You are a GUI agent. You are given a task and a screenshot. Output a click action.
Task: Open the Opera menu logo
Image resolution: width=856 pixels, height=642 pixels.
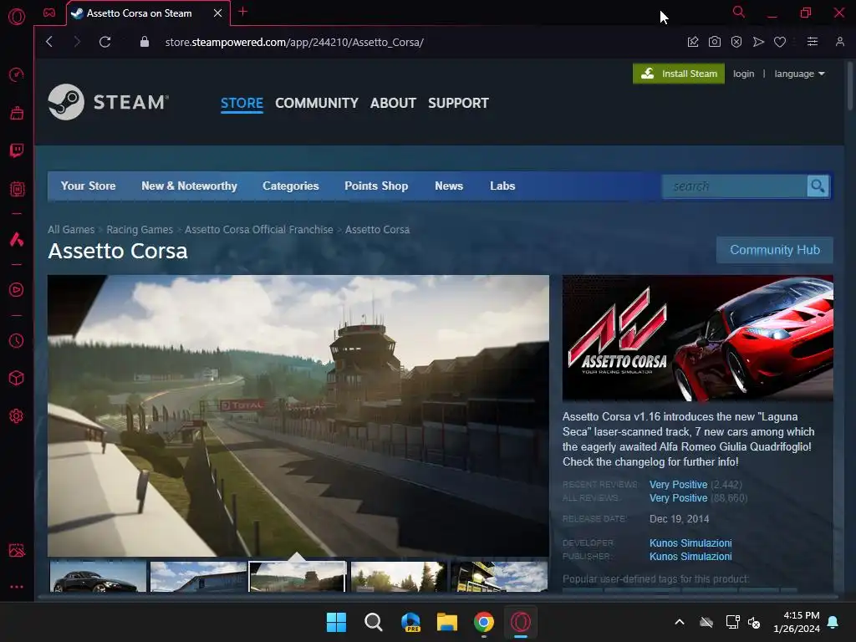click(x=17, y=17)
